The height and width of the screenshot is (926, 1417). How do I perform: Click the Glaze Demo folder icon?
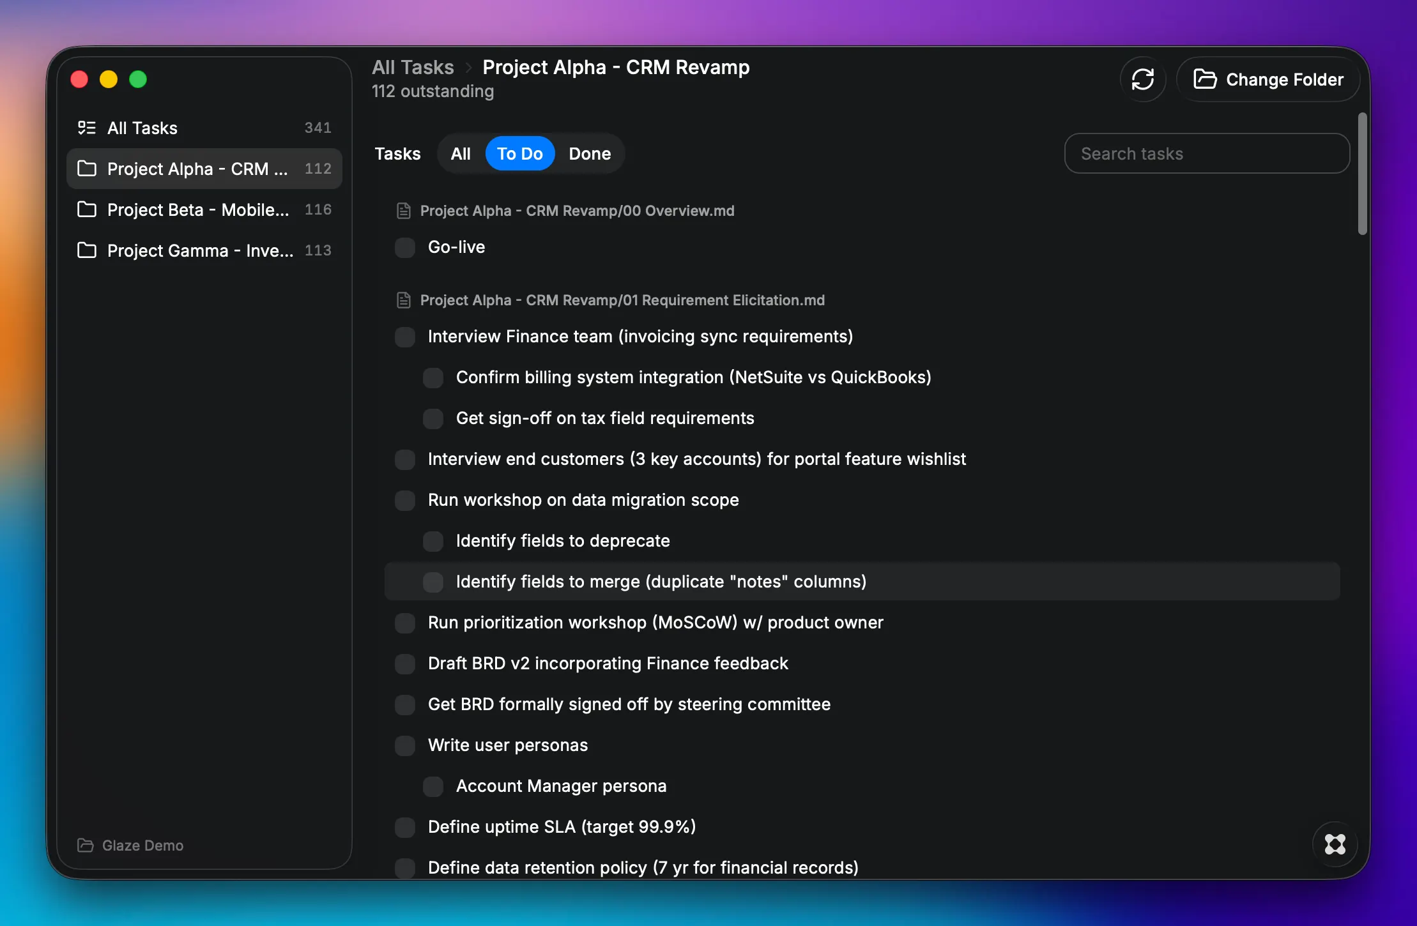click(86, 845)
